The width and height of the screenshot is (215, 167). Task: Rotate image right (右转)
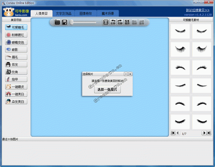tap(120, 22)
